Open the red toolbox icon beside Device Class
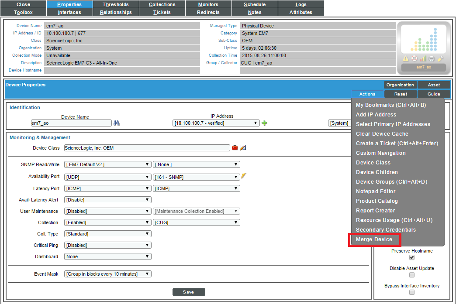The width and height of the screenshot is (456, 304). pyautogui.click(x=235, y=147)
